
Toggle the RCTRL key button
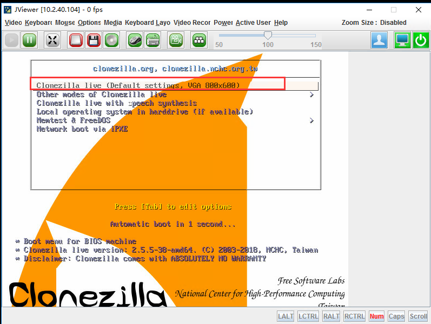click(354, 316)
